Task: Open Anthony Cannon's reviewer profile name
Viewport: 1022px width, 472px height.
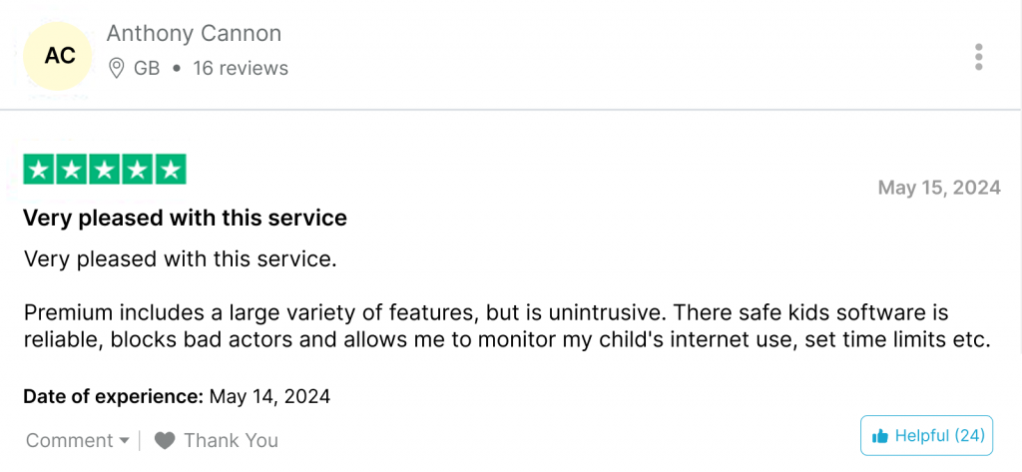Action: [195, 33]
